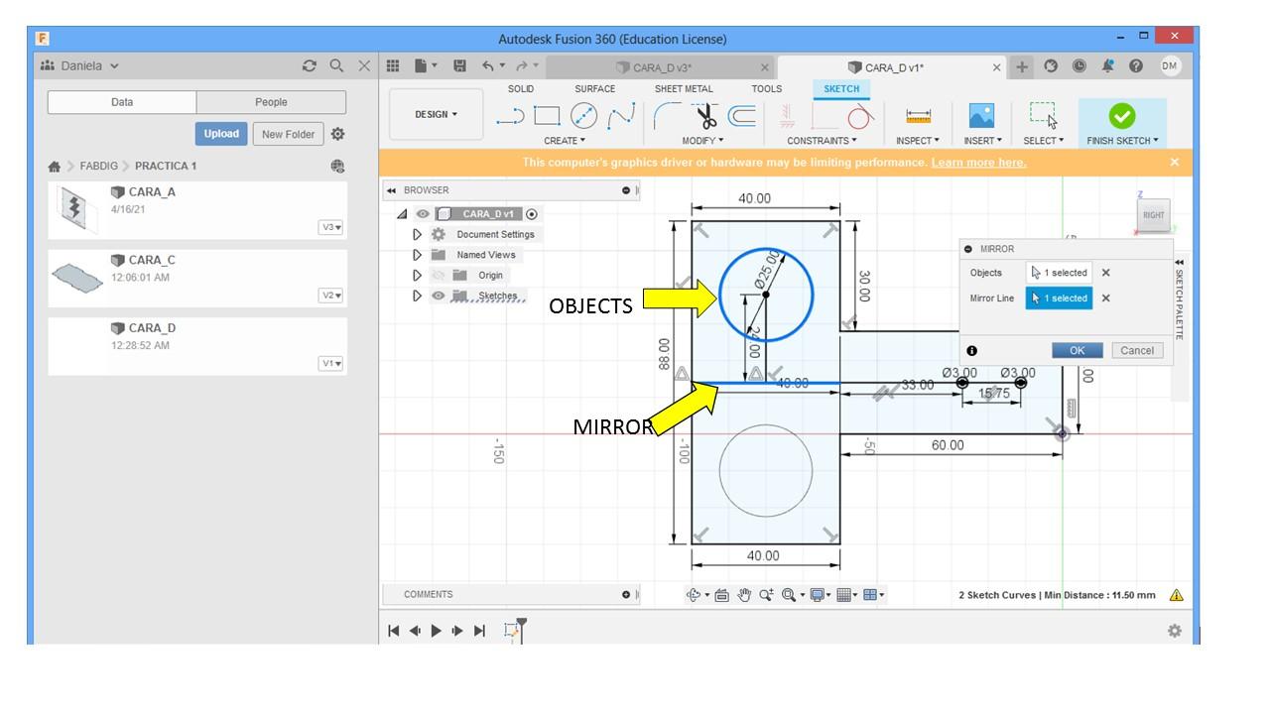Switch to the People tab in data panel

click(x=271, y=102)
